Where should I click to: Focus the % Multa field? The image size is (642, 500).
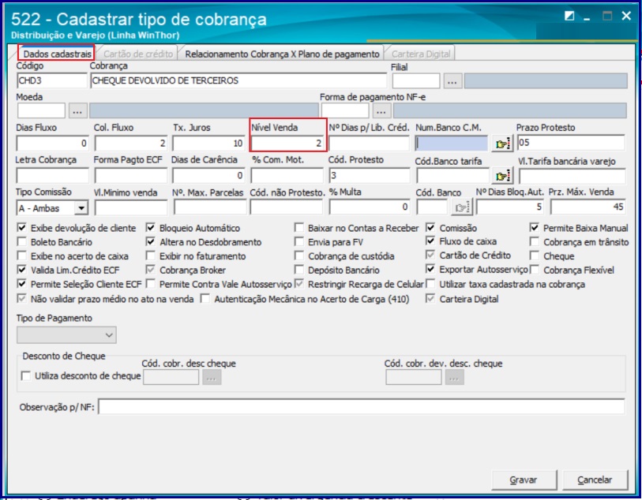369,207
